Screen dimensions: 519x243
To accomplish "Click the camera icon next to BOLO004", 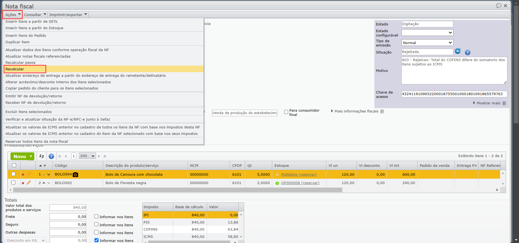I will tap(76, 175).
